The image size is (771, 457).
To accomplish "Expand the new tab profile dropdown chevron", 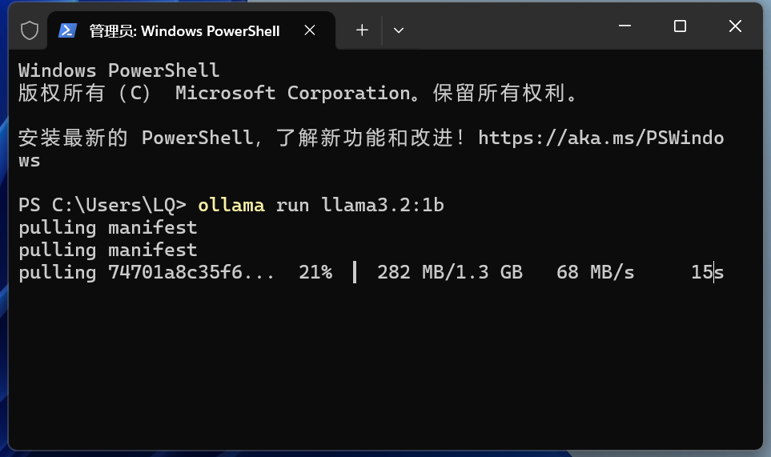I will tap(399, 30).
